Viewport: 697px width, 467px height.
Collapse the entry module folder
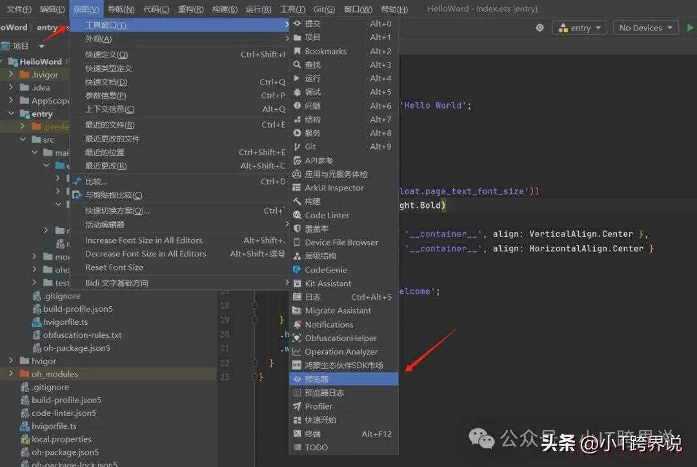(11, 114)
